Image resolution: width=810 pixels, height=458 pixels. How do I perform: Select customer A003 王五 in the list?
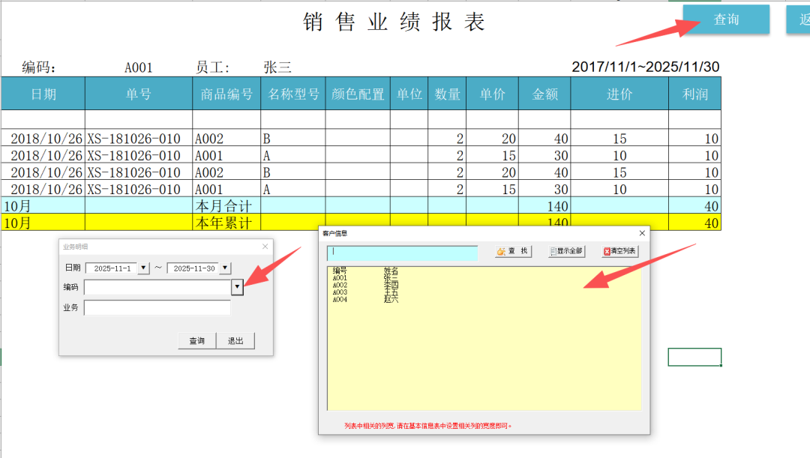366,292
